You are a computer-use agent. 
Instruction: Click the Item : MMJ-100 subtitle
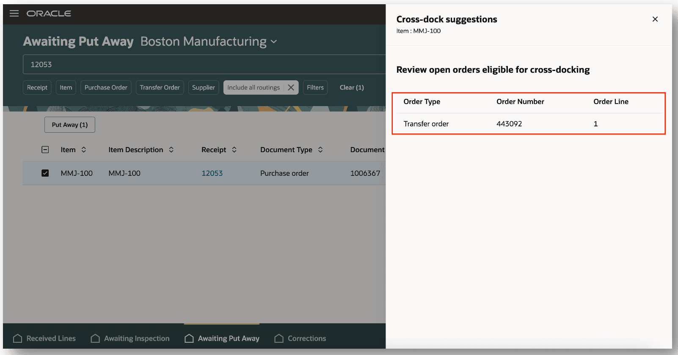pyautogui.click(x=419, y=31)
